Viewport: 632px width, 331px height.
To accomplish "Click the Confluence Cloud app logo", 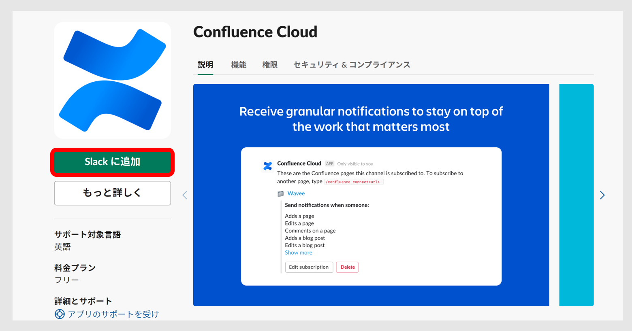I will point(112,80).
